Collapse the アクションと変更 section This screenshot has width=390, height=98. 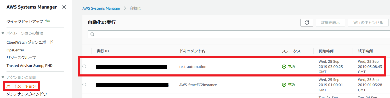tap(3, 77)
